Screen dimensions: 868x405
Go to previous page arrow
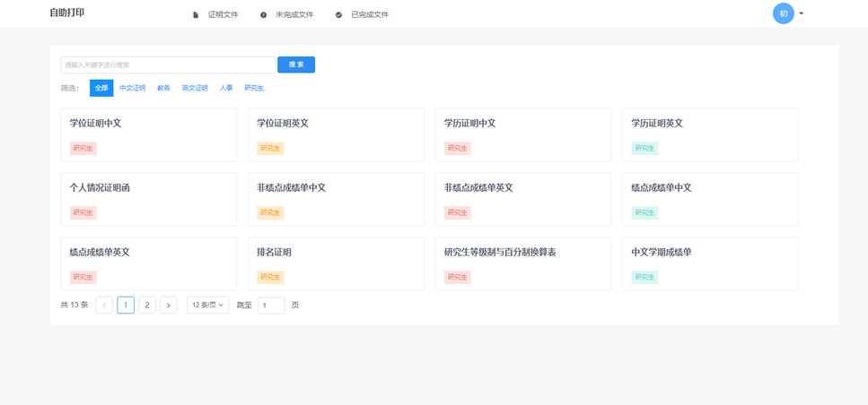point(104,306)
